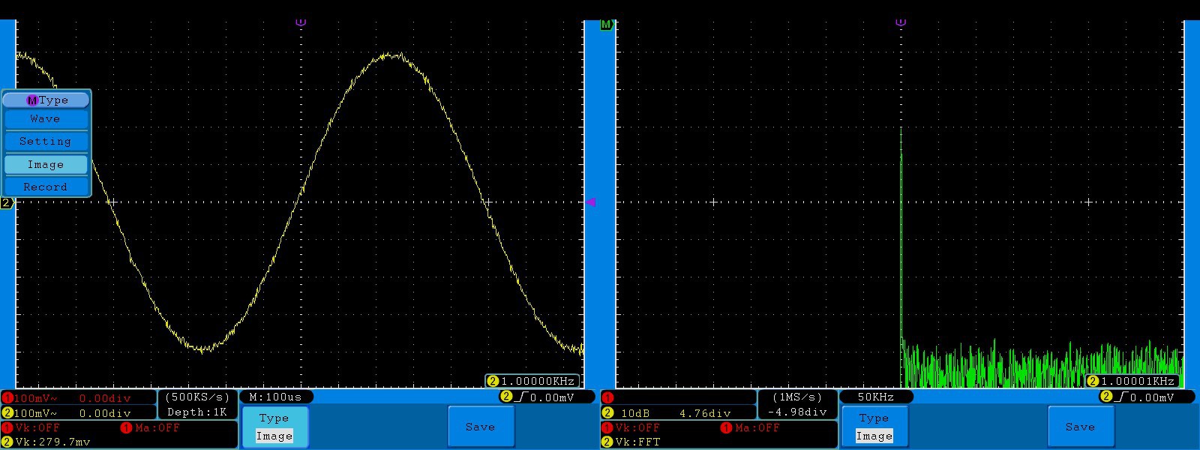This screenshot has width=1200, height=450.
Task: Click the left screen Ma:OFF readout
Action: (x=157, y=427)
